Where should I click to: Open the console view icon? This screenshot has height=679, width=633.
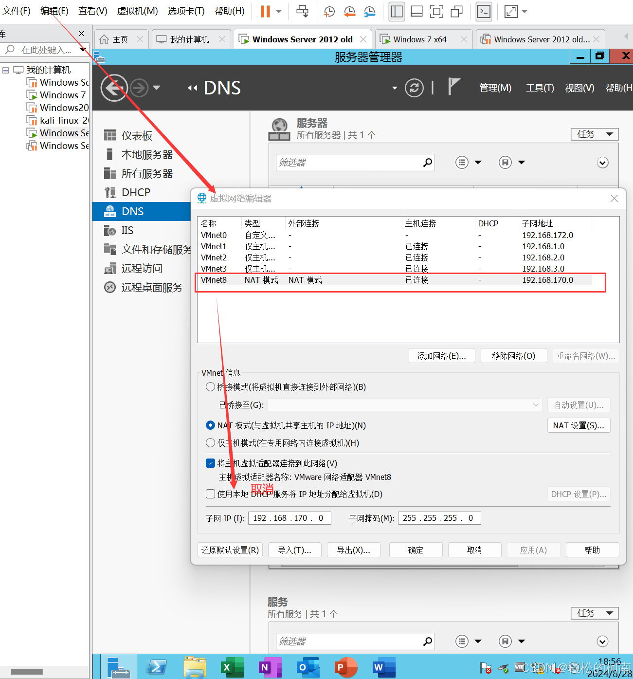click(x=484, y=11)
